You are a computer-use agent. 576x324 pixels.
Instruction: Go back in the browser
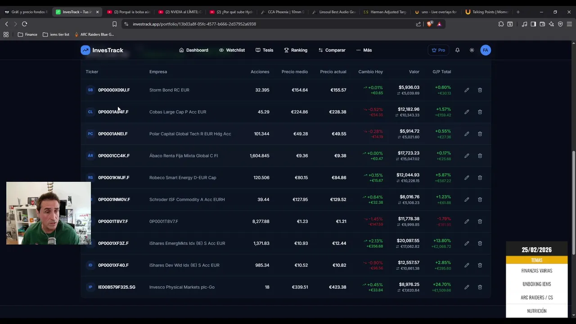(x=6, y=24)
